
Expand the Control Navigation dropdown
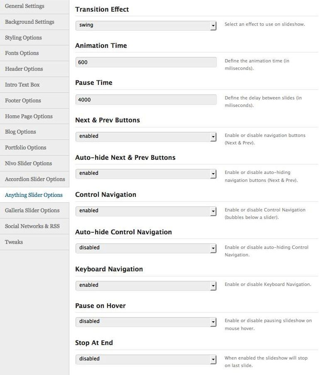[146, 211]
